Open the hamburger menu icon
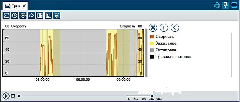The image size is (240, 102). (x=234, y=6)
